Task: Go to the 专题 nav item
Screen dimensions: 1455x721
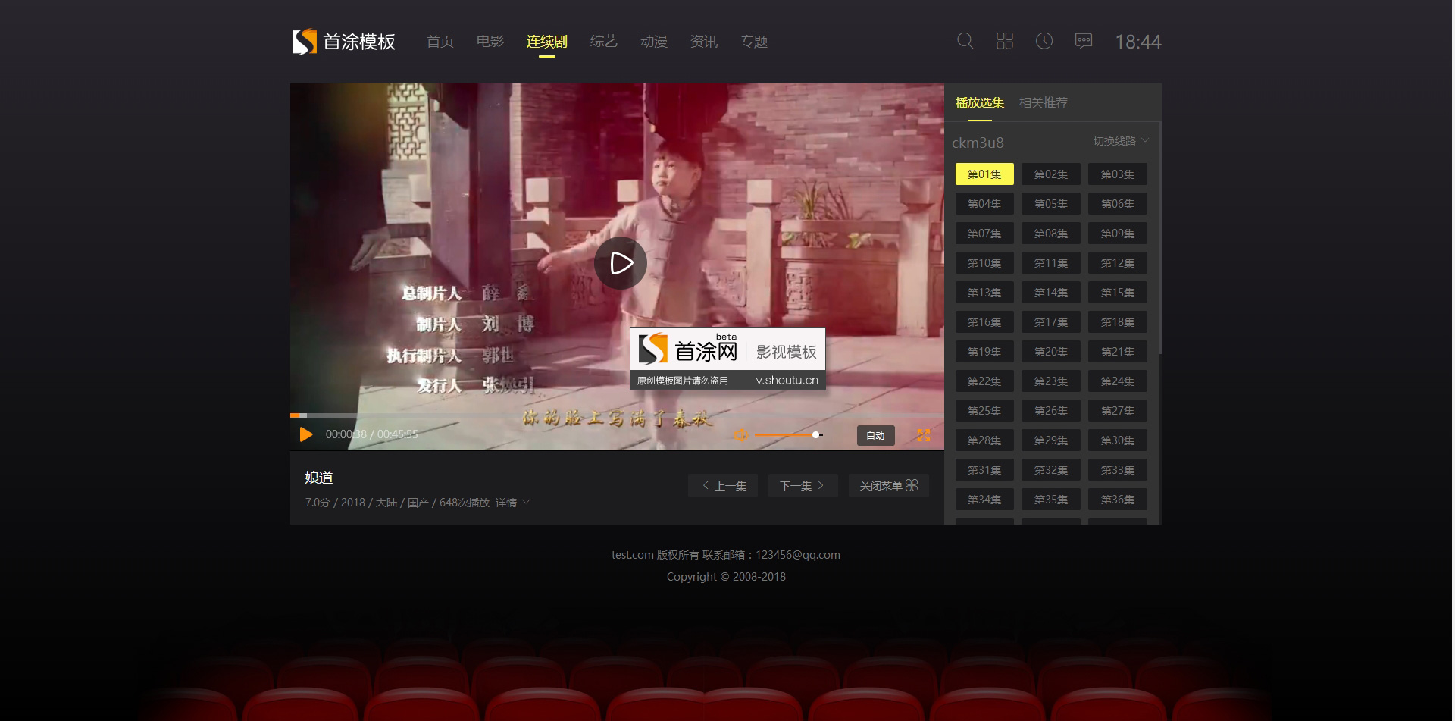Action: coord(754,42)
